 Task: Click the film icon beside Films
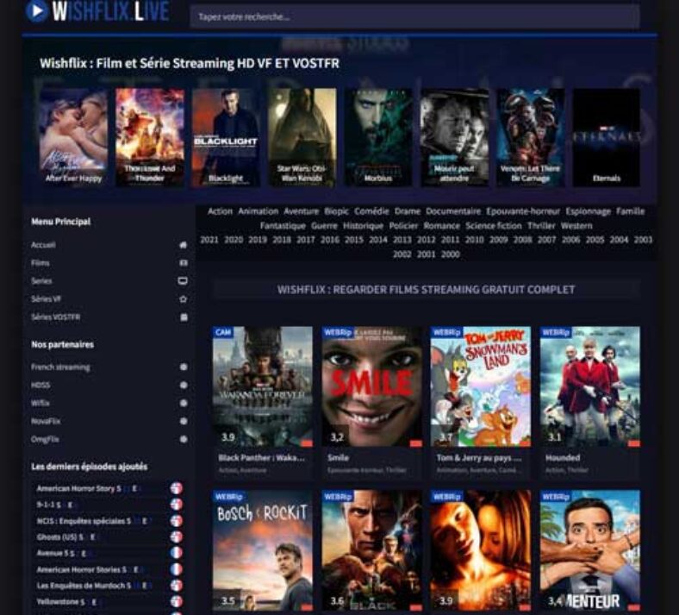[184, 262]
